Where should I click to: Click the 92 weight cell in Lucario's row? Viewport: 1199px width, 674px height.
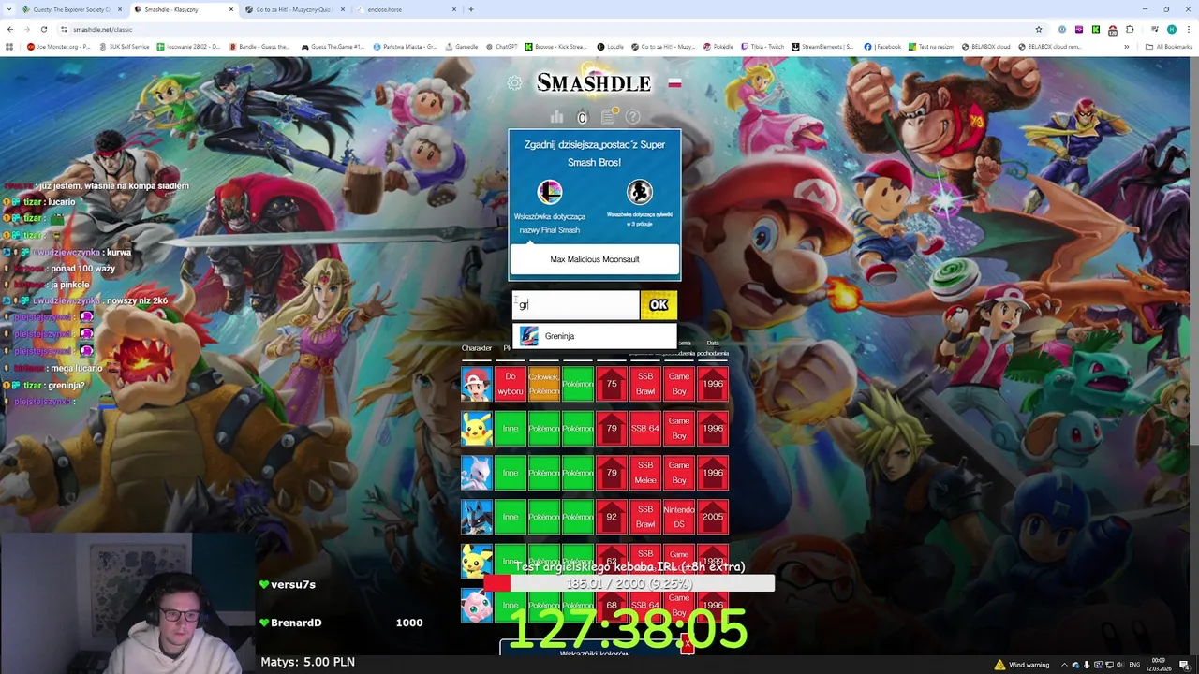coord(612,517)
